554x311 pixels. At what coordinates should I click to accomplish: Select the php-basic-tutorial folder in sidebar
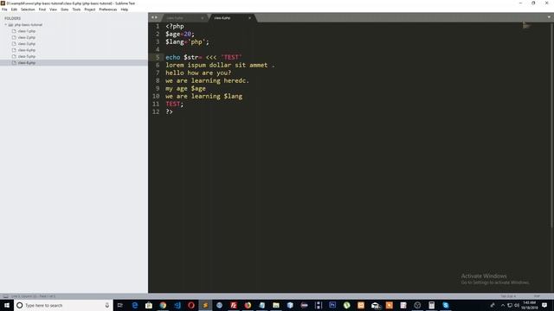coord(29,25)
